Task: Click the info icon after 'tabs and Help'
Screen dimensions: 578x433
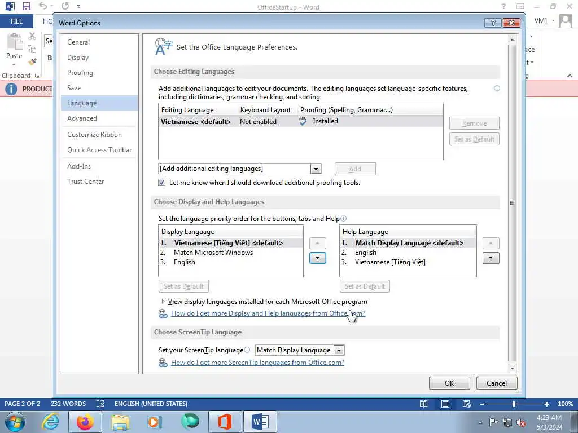Action: [x=344, y=218]
